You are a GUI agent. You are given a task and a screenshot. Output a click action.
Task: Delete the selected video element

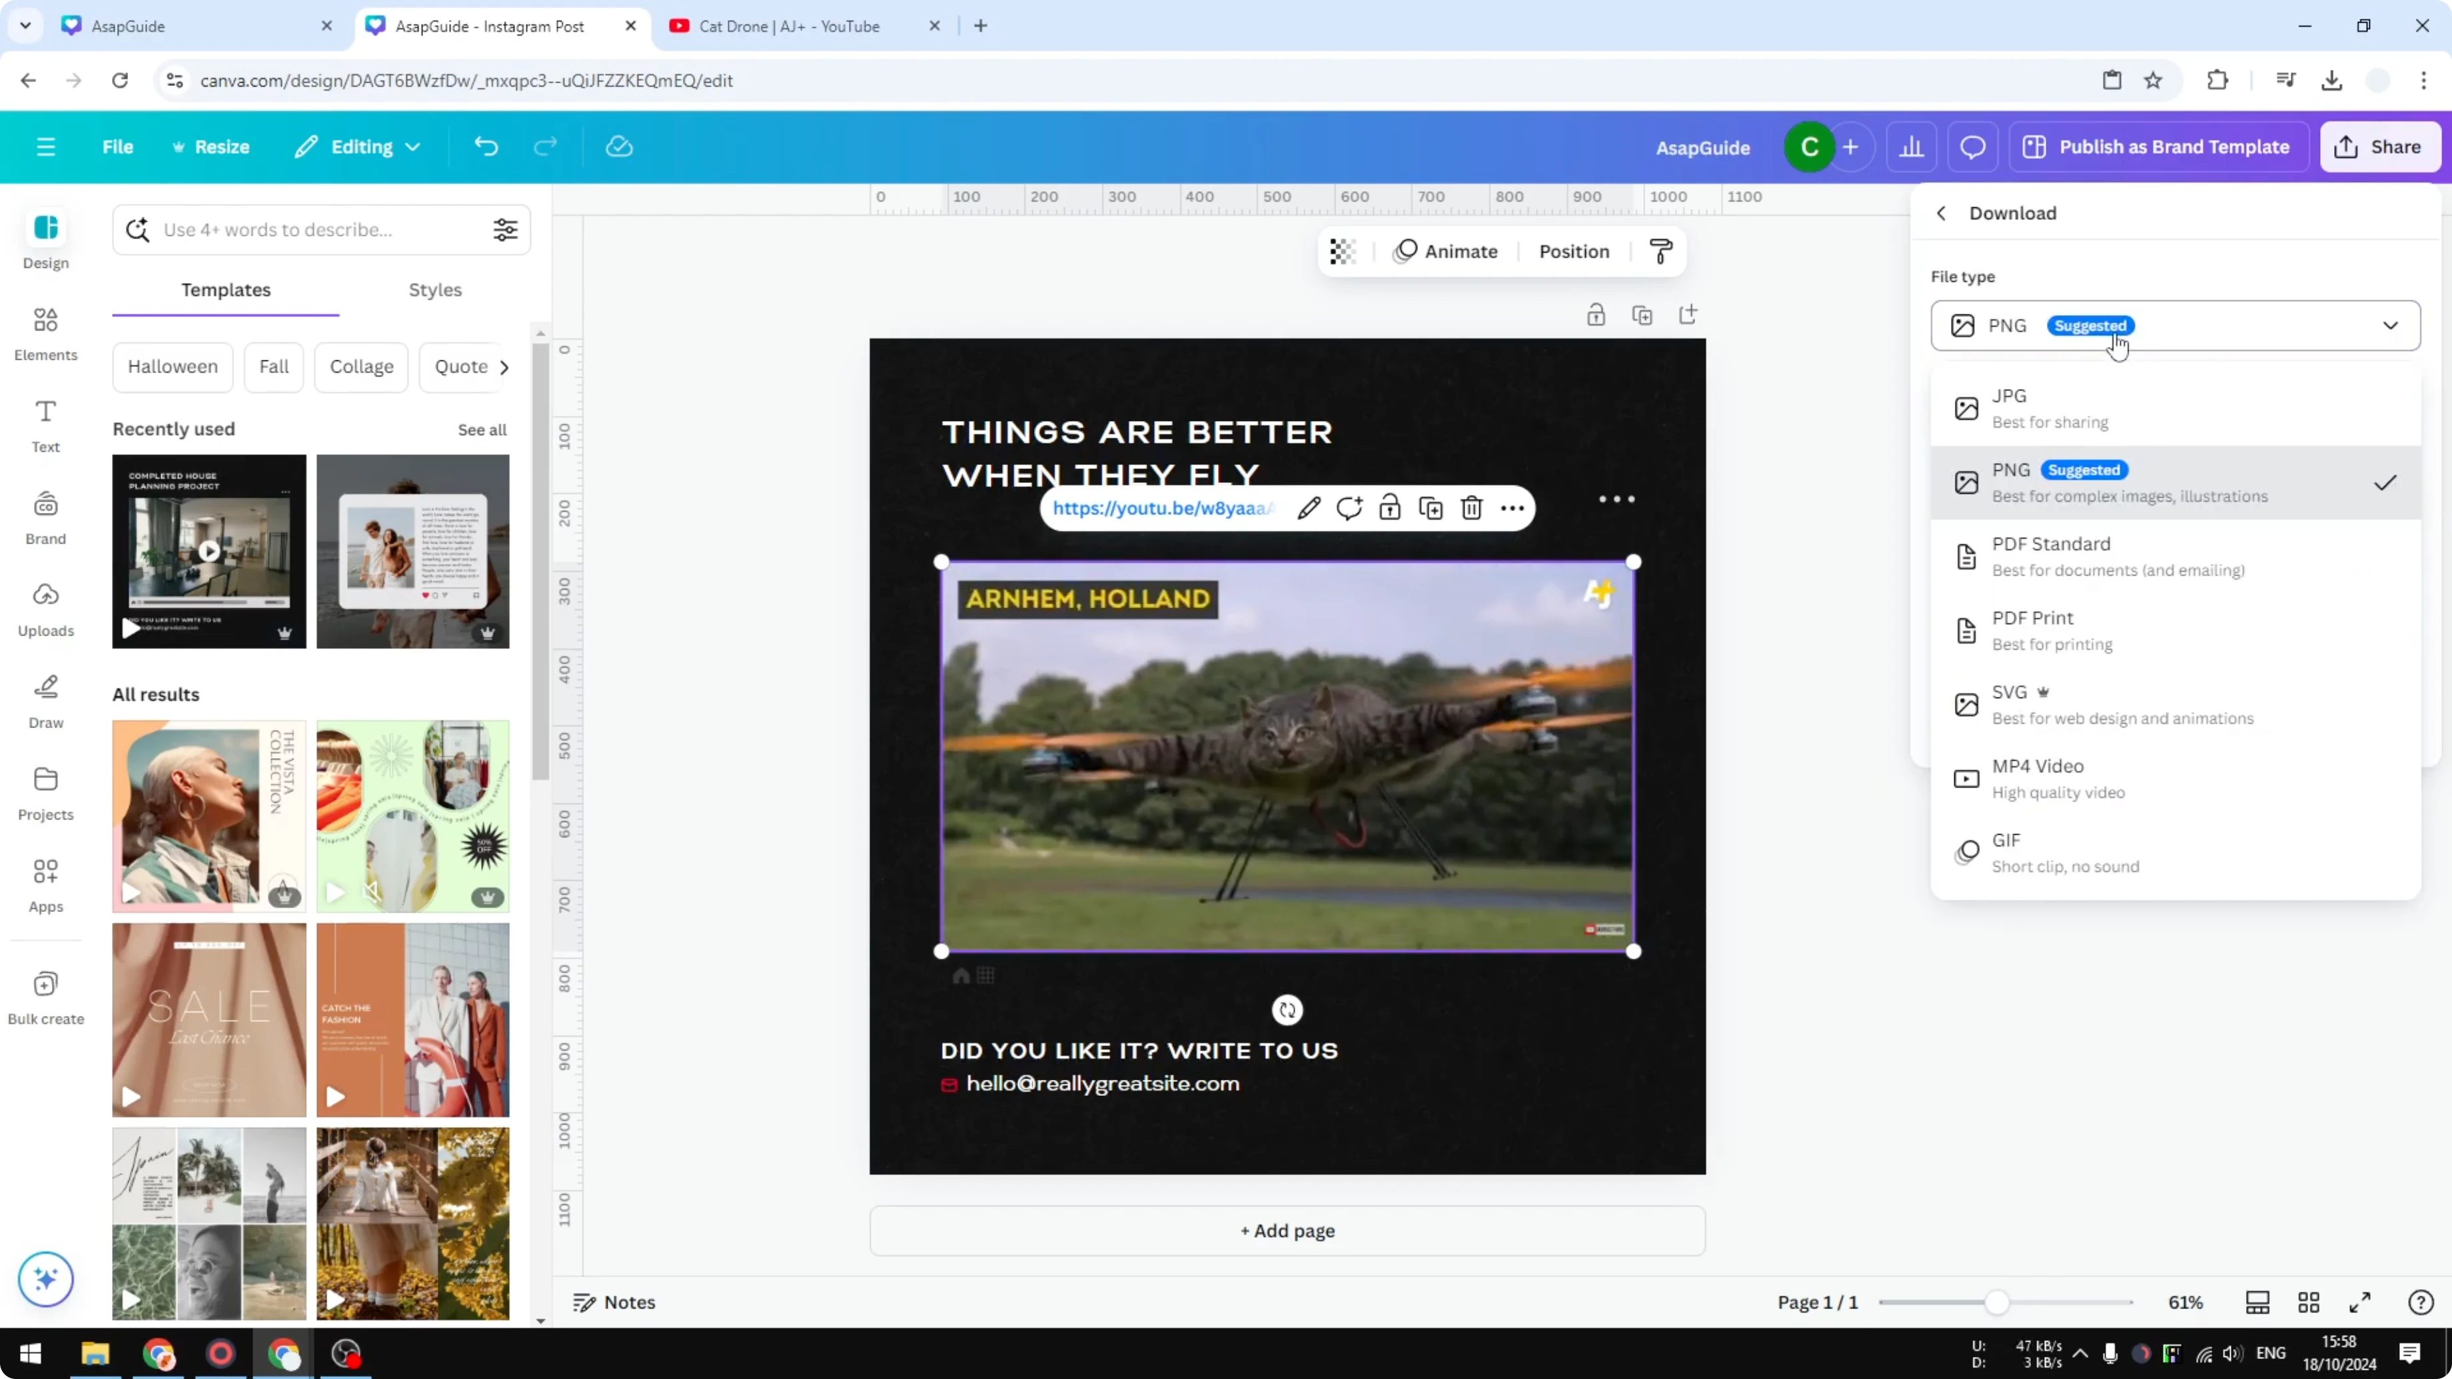(x=1471, y=508)
